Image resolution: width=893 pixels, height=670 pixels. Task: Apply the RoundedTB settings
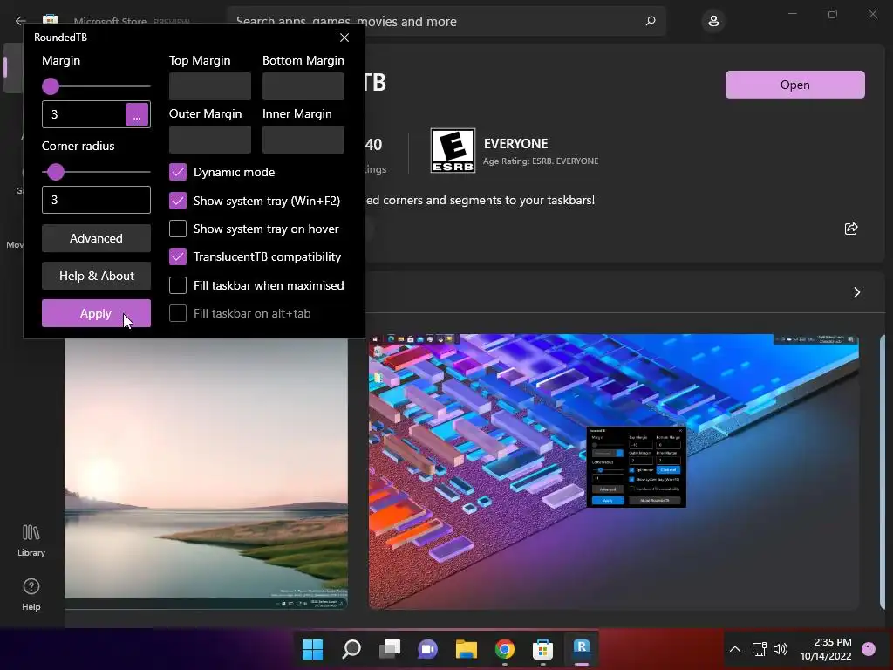click(x=96, y=313)
